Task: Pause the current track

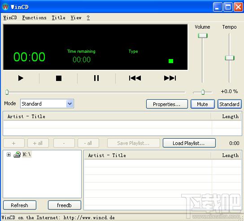Action: pos(96,78)
